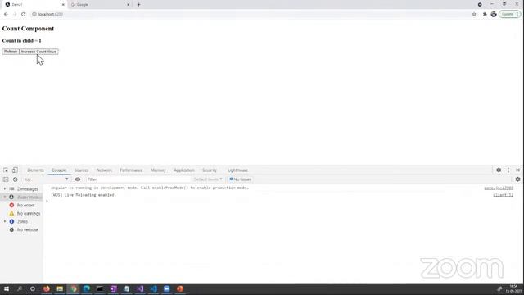The width and height of the screenshot is (524, 295).
Task: Close the DevTools panel
Action: pyautogui.click(x=518, y=170)
